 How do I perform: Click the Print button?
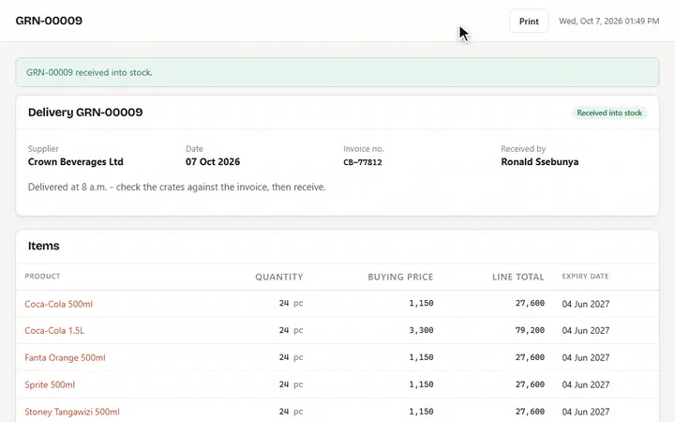pyautogui.click(x=529, y=21)
